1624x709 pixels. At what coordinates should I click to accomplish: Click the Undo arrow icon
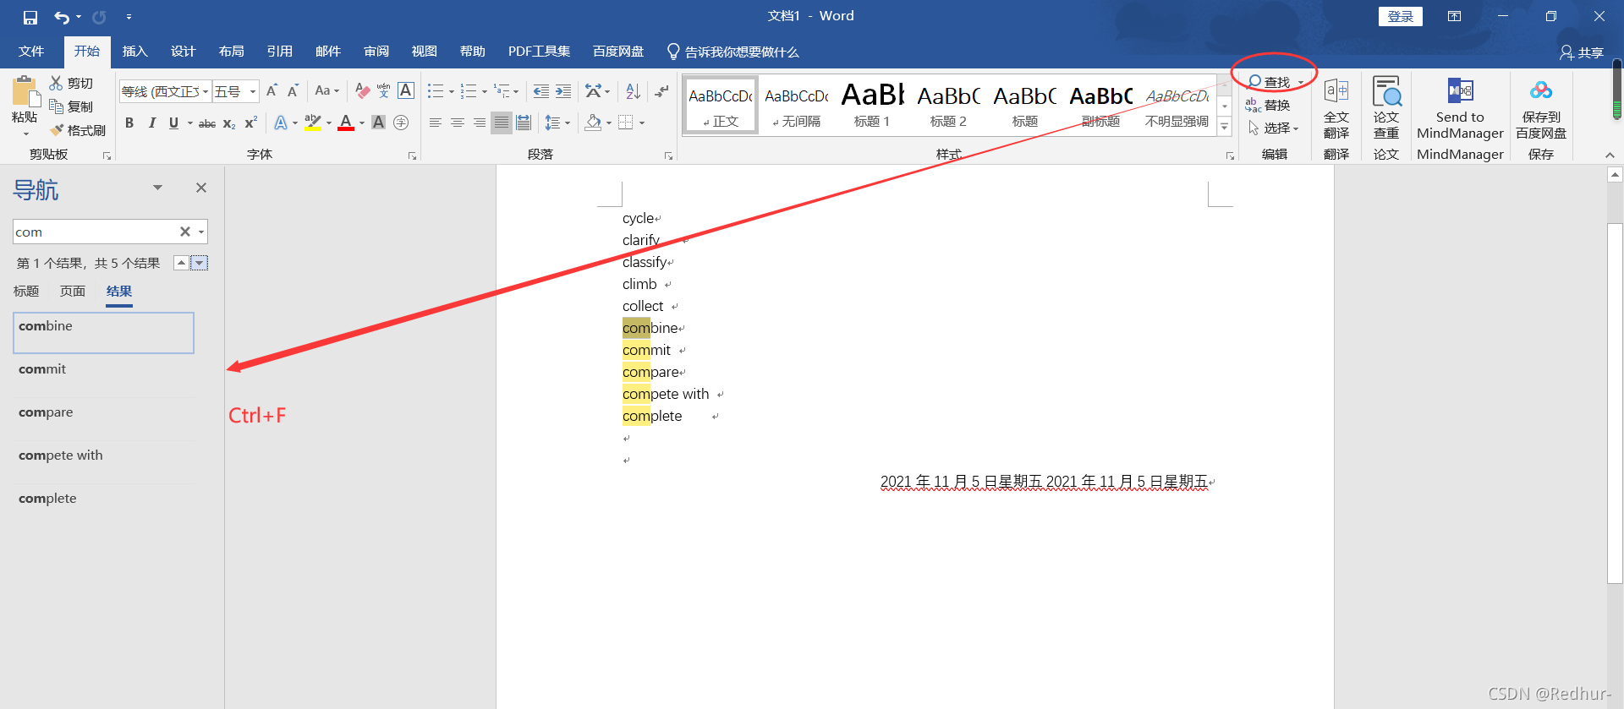(x=62, y=17)
